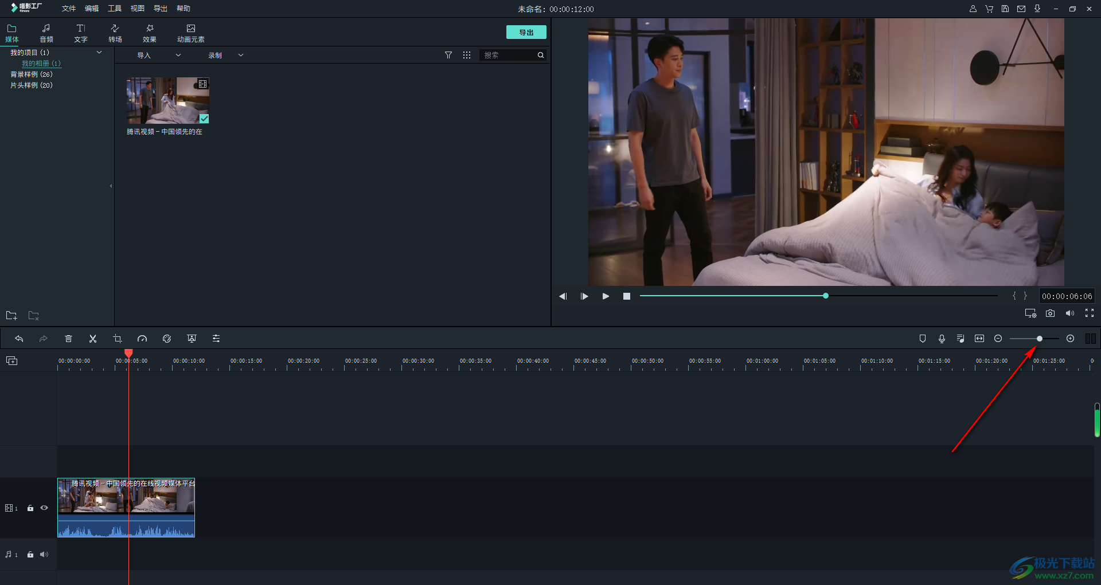1101x585 pixels.
Task: Click the save project icon
Action: (x=1005, y=9)
